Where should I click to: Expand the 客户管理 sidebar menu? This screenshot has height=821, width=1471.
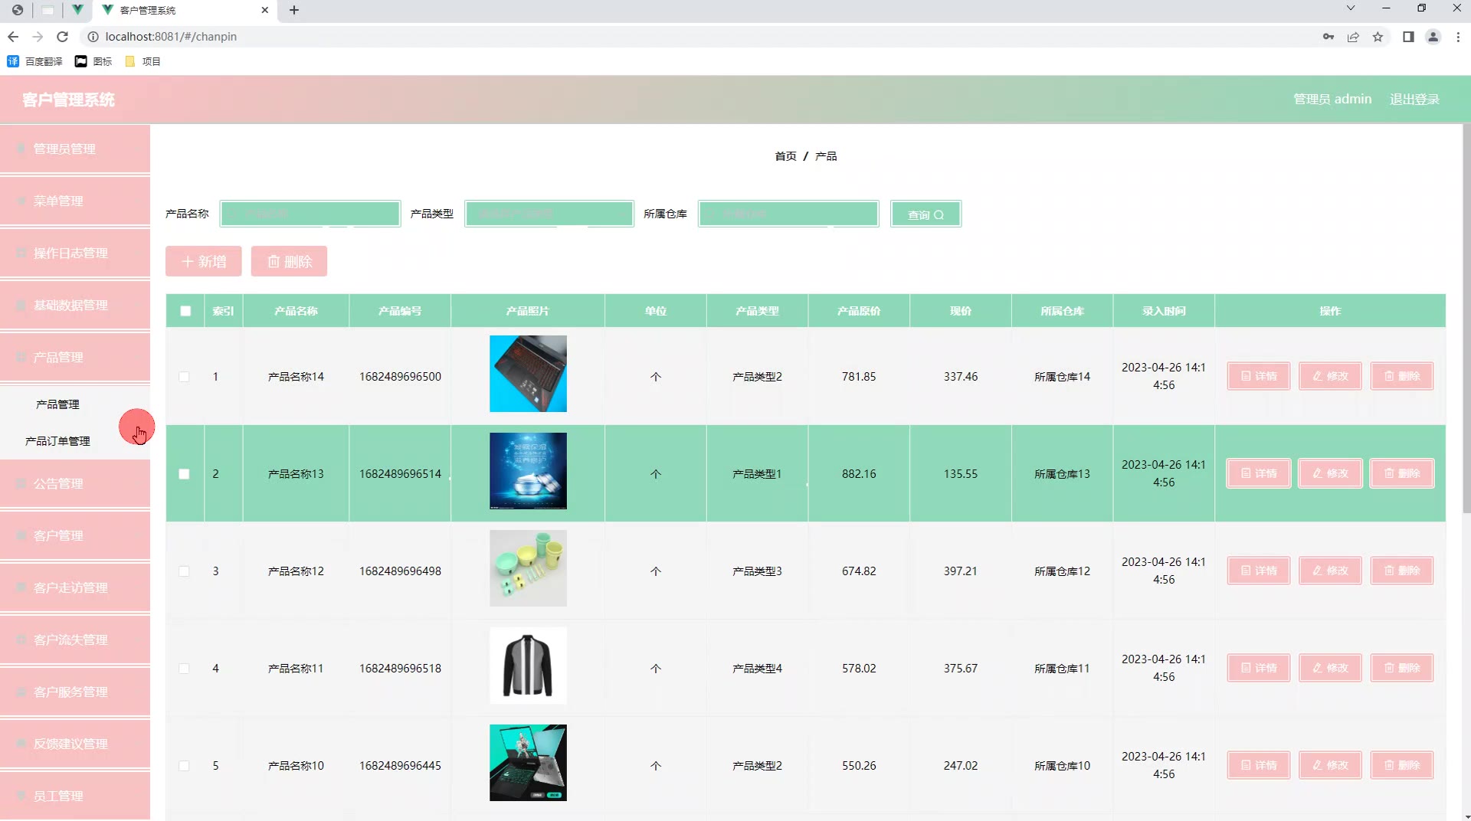pyautogui.click(x=75, y=535)
